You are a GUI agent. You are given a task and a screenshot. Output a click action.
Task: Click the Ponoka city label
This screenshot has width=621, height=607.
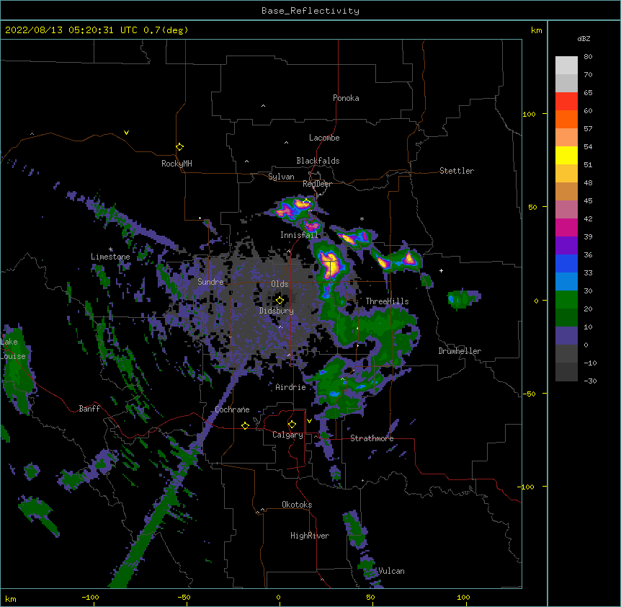tap(346, 98)
